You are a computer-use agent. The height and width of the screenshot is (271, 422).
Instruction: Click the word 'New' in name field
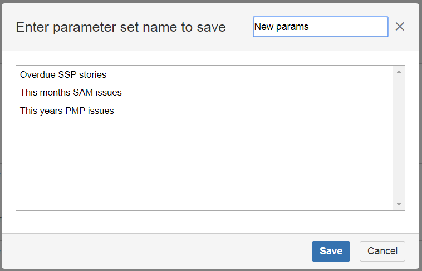(x=263, y=27)
